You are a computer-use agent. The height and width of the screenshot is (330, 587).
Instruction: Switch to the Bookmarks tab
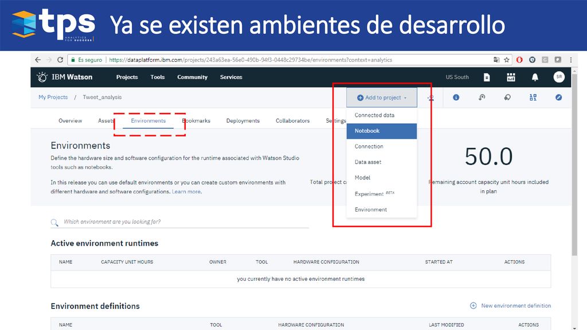coord(196,121)
